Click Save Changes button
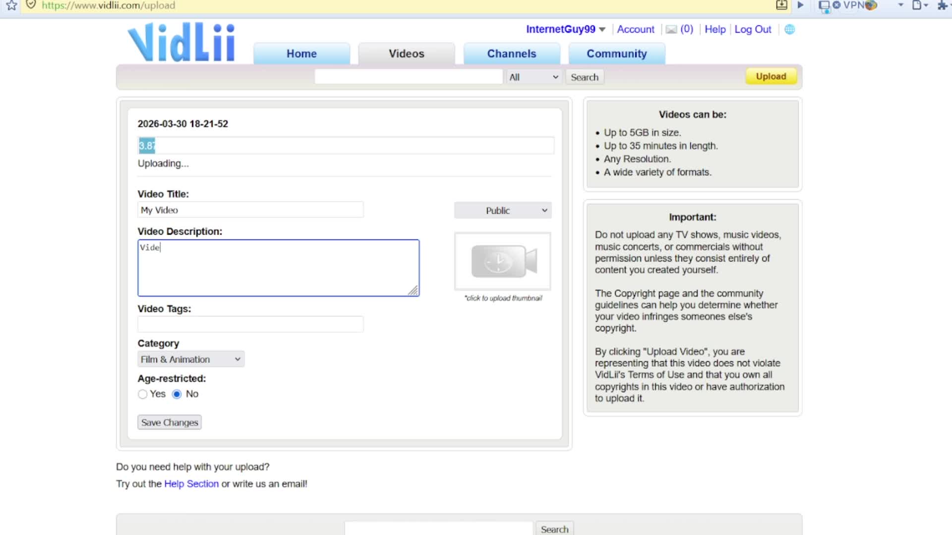 click(170, 423)
